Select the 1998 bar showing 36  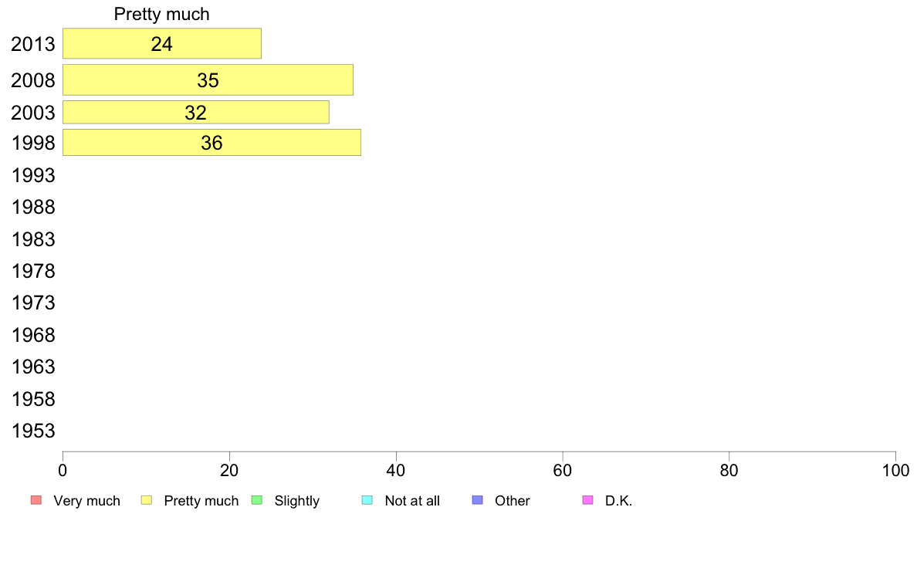pos(211,142)
